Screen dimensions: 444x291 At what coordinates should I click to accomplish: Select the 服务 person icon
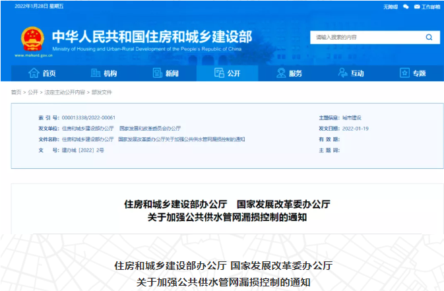tap(280, 73)
